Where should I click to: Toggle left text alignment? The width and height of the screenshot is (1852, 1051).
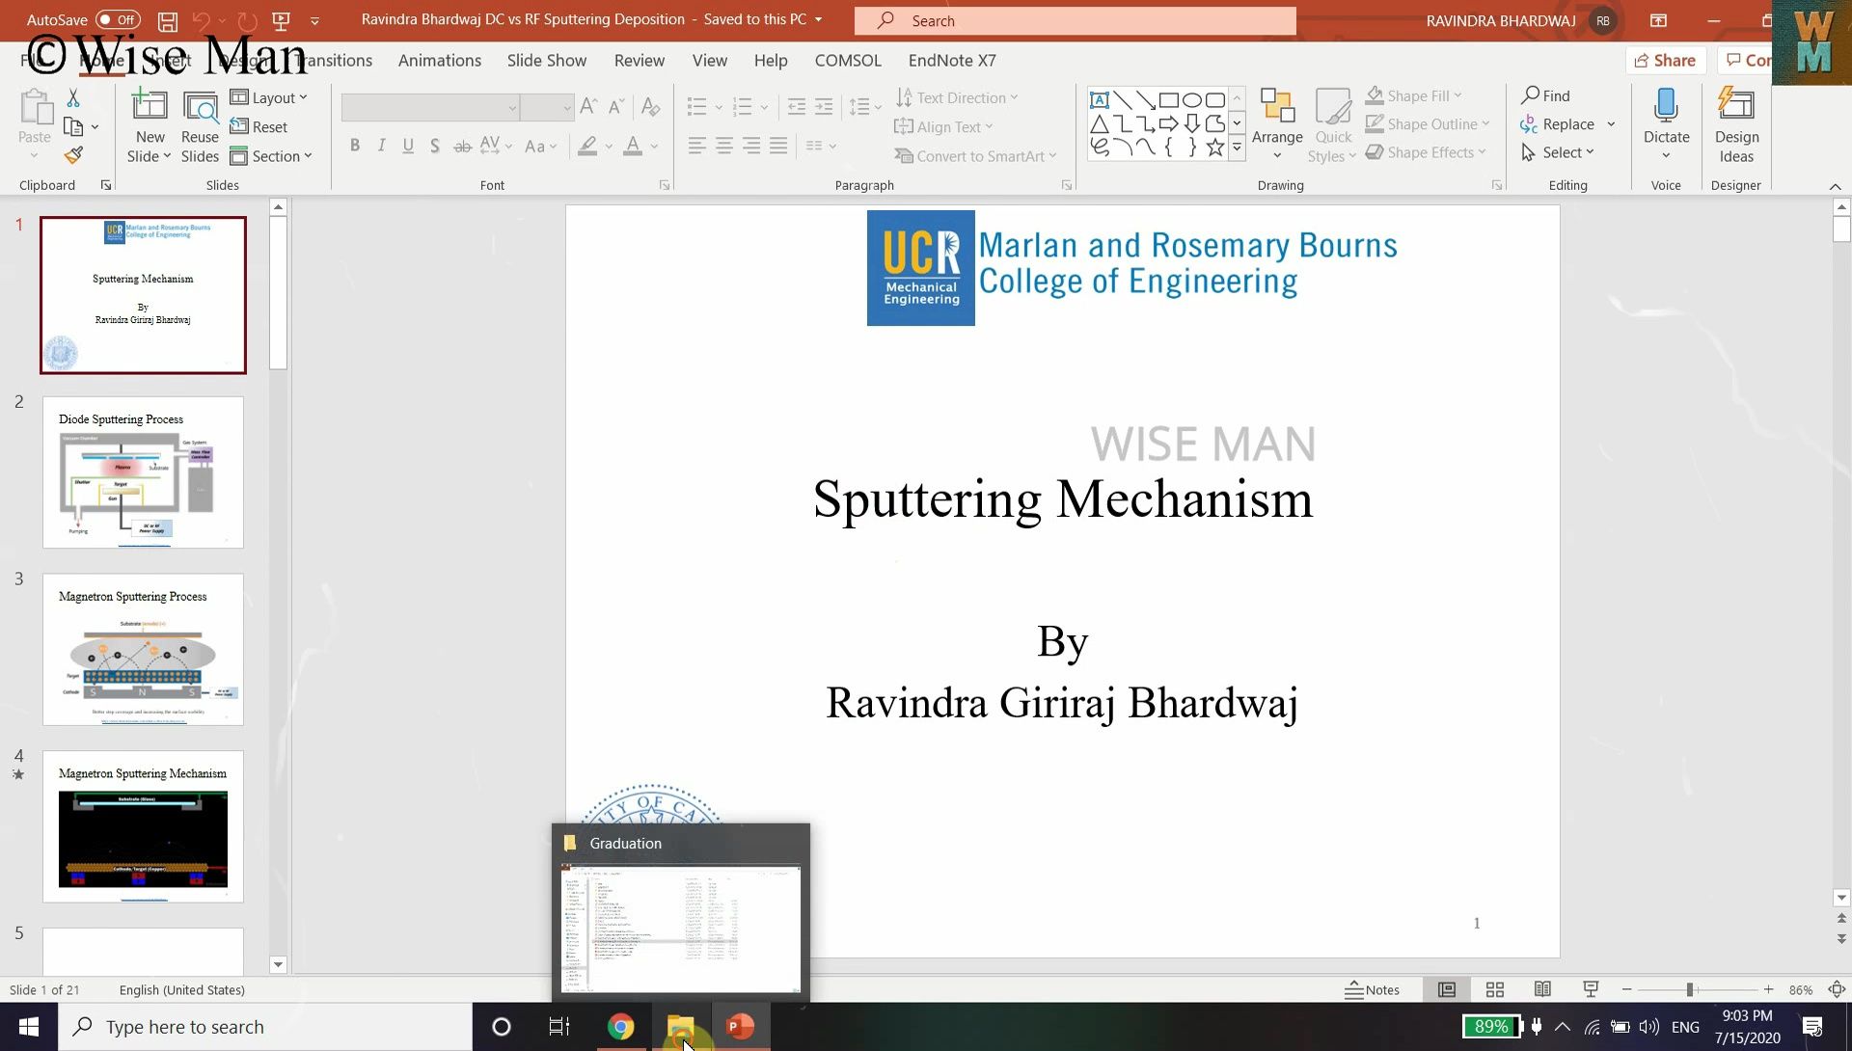tap(697, 146)
